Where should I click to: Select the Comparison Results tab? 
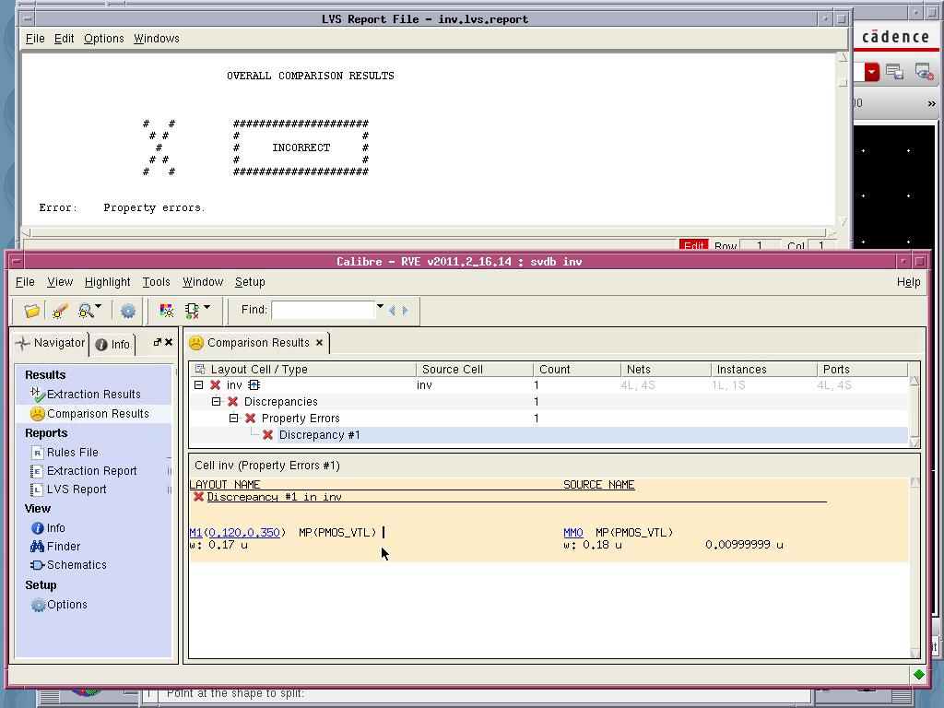257,343
